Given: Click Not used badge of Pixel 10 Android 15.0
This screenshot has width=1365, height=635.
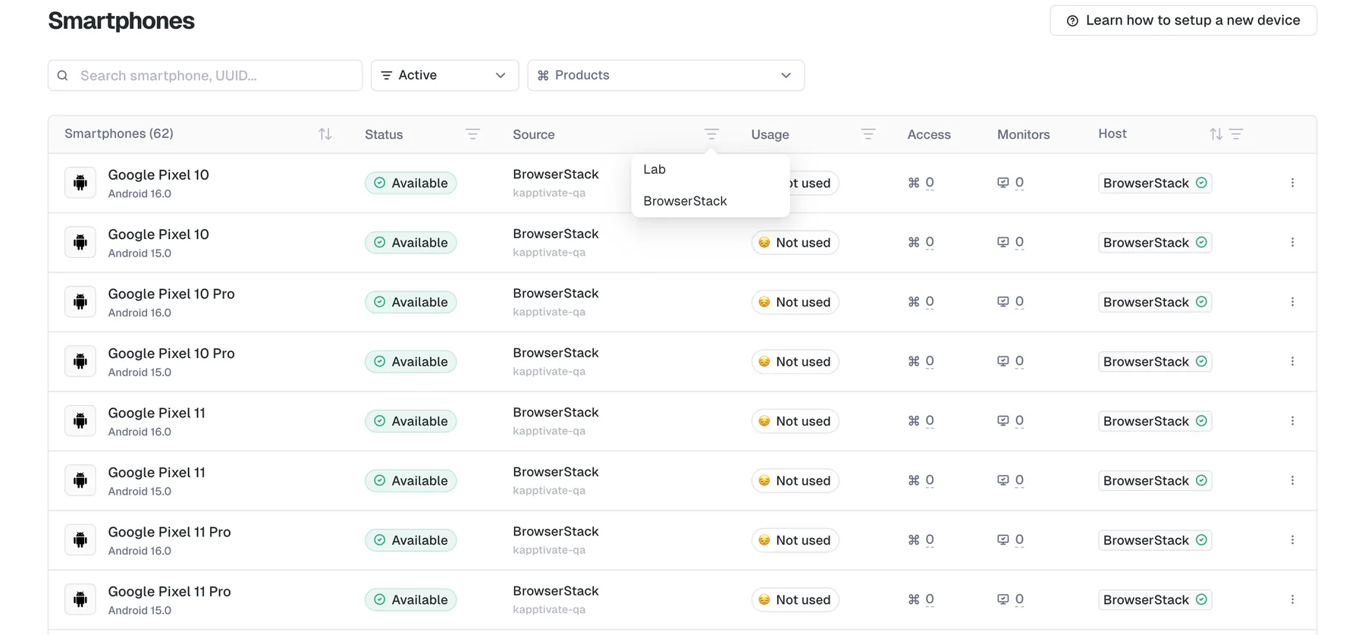Looking at the screenshot, I should pos(795,243).
